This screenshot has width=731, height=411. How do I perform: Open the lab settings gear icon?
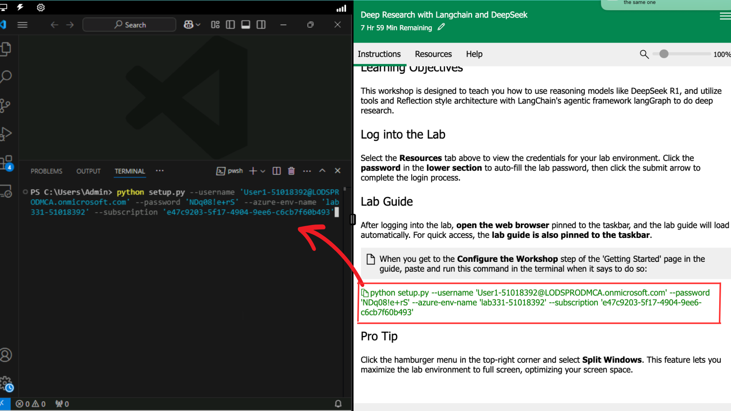tap(41, 7)
